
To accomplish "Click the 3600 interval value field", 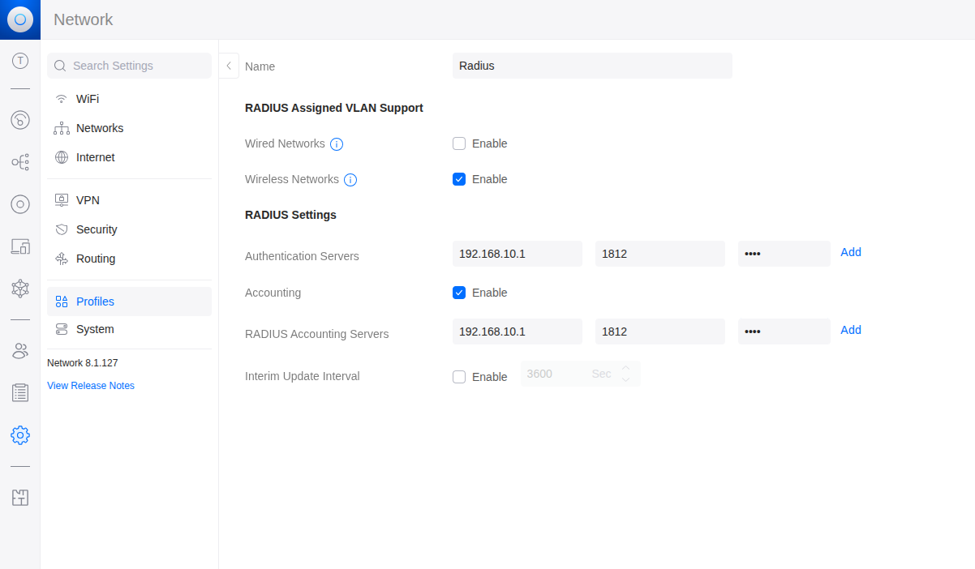I will point(581,374).
